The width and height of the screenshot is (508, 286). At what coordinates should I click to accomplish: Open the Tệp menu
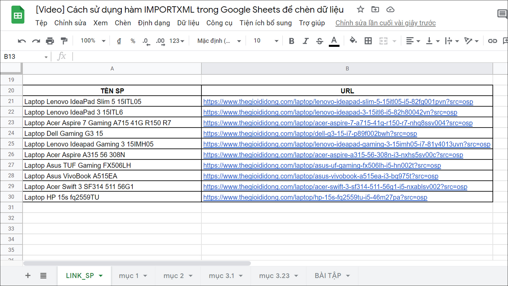(x=41, y=23)
